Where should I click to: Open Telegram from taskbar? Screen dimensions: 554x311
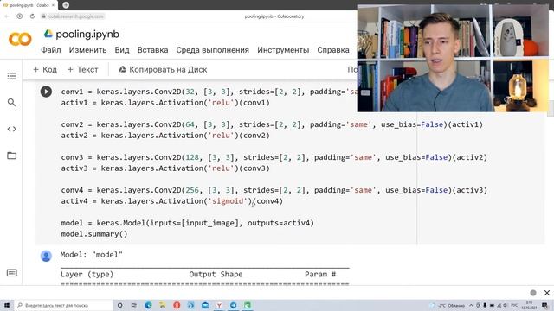pyautogui.click(x=233, y=305)
